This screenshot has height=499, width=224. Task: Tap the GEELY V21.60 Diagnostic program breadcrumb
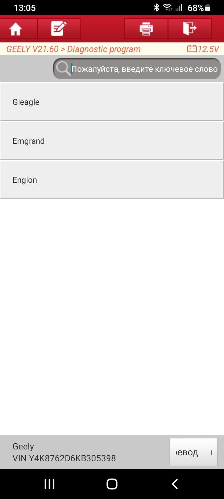73,49
